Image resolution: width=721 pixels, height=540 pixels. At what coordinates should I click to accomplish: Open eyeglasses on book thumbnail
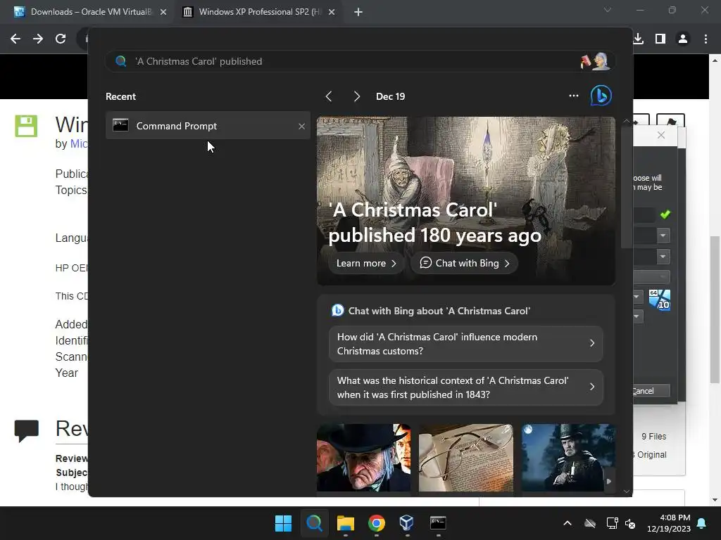tap(466, 457)
